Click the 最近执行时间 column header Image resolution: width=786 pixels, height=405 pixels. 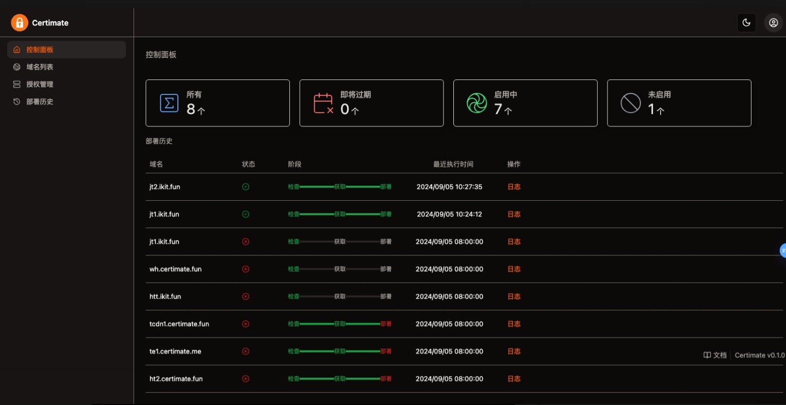pyautogui.click(x=453, y=164)
